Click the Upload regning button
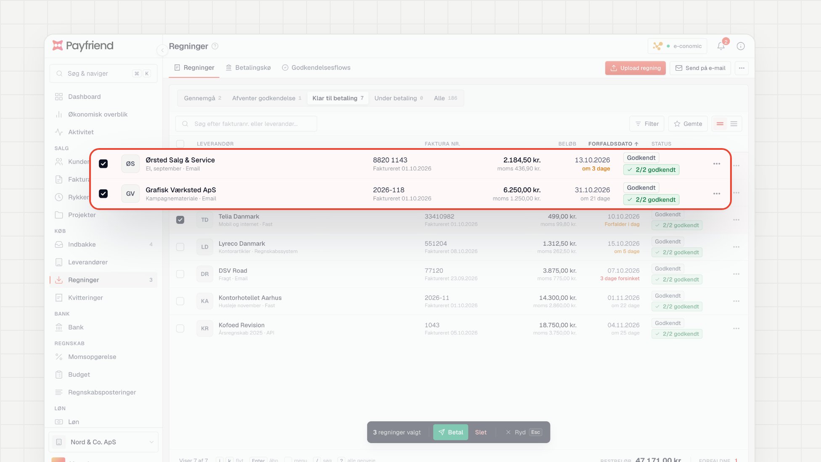The image size is (821, 462). click(x=635, y=68)
